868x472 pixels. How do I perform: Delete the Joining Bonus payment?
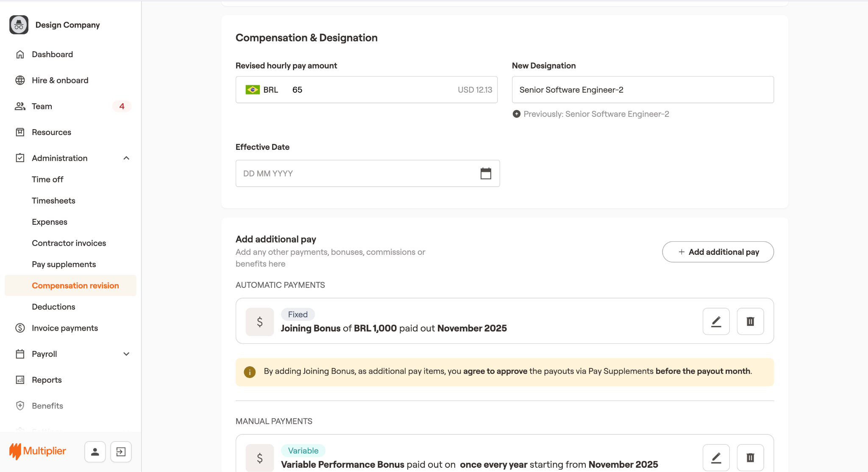[750, 322]
